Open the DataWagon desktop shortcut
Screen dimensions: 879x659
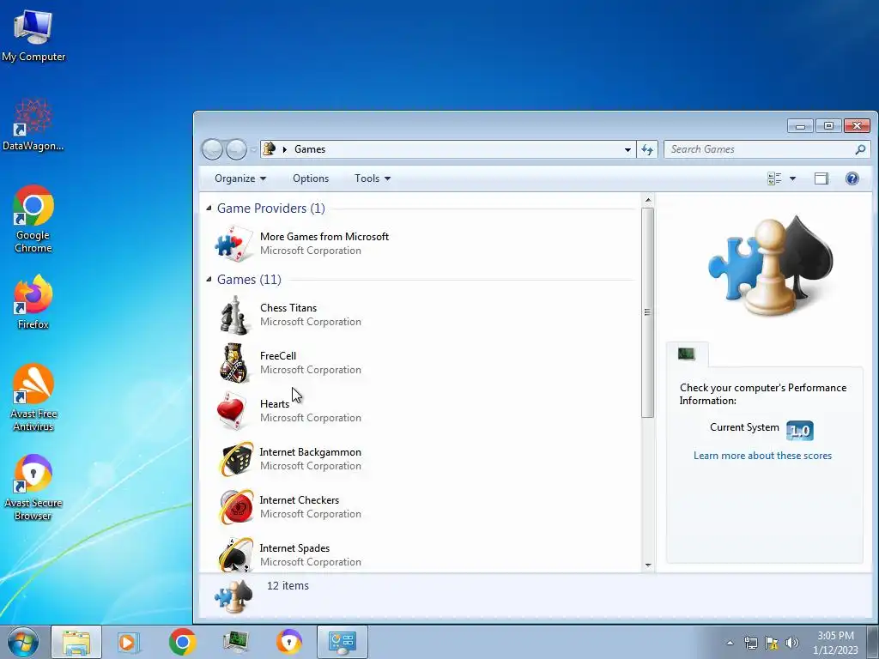click(33, 124)
